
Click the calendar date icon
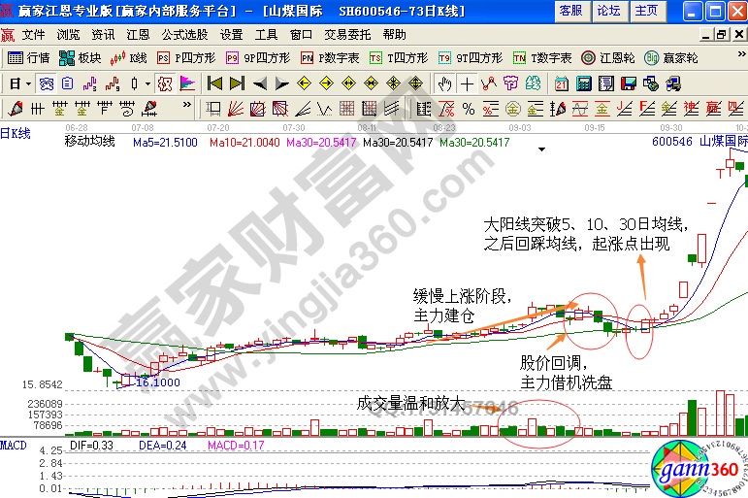click(561, 83)
